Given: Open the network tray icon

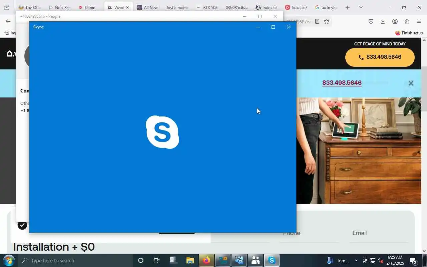Looking at the screenshot, I should [x=372, y=261].
